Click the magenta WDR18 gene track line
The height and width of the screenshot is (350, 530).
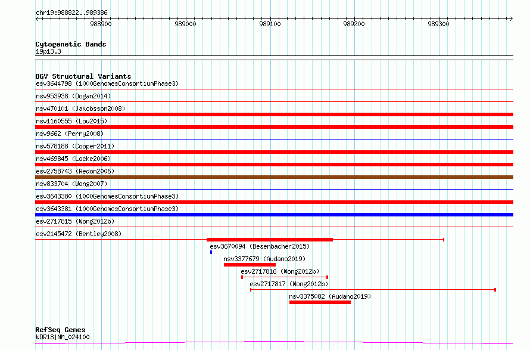274,343
